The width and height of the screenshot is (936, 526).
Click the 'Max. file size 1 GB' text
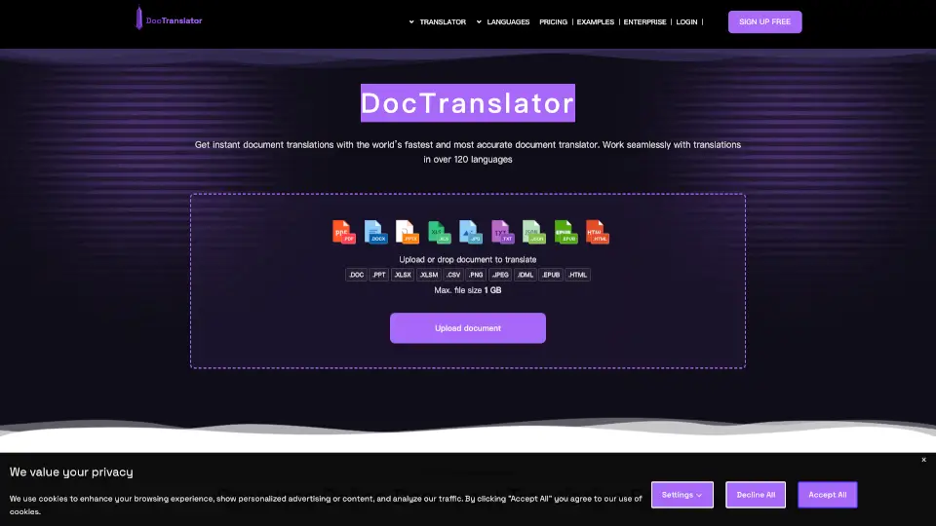click(467, 290)
